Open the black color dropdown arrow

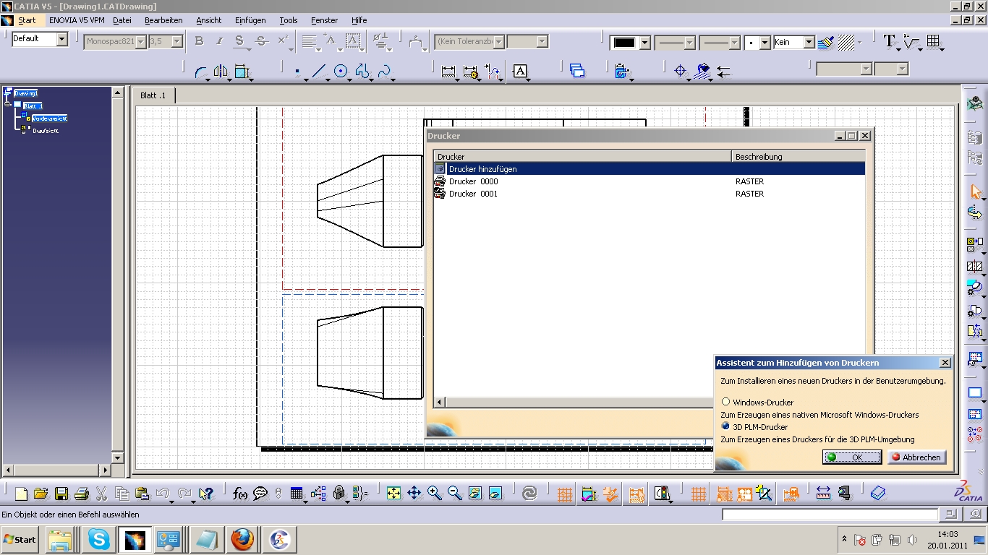point(644,43)
